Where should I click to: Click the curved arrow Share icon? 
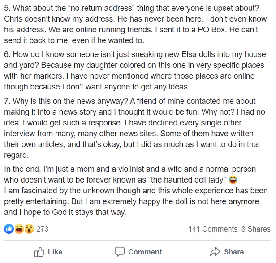215,252
